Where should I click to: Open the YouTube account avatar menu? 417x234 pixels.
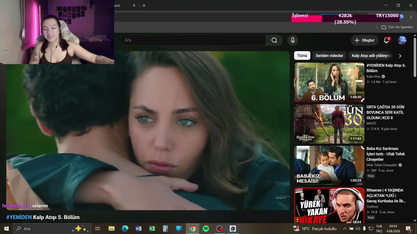[402, 40]
